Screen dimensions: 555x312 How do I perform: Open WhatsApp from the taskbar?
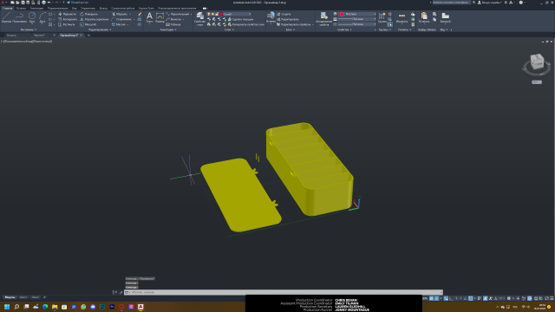(83, 307)
